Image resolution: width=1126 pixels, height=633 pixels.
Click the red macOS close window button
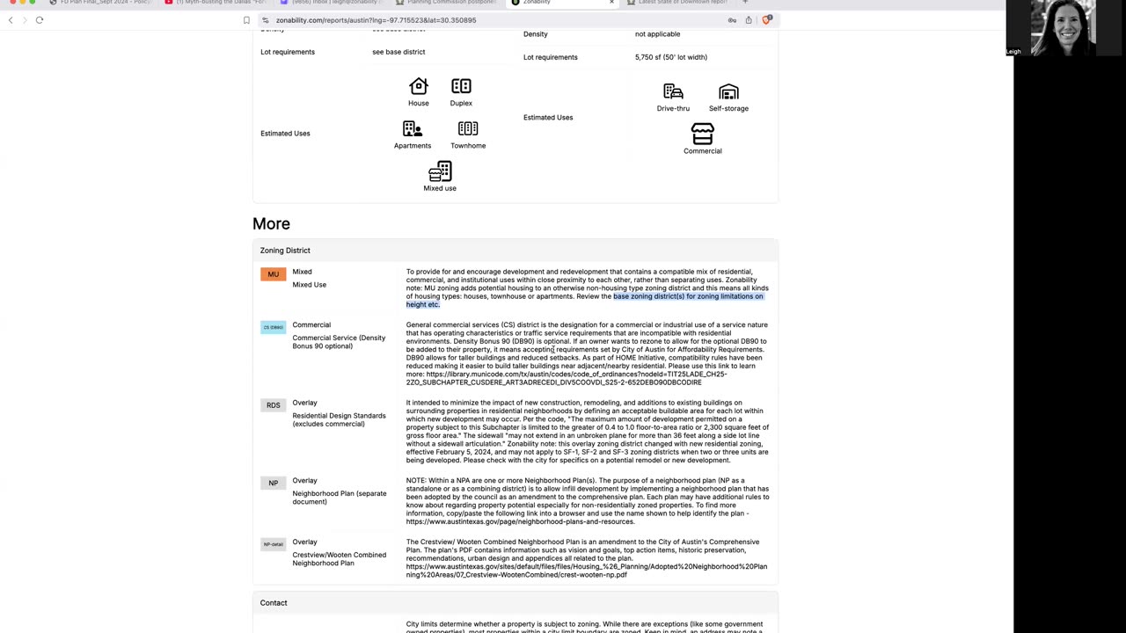(12, 2)
